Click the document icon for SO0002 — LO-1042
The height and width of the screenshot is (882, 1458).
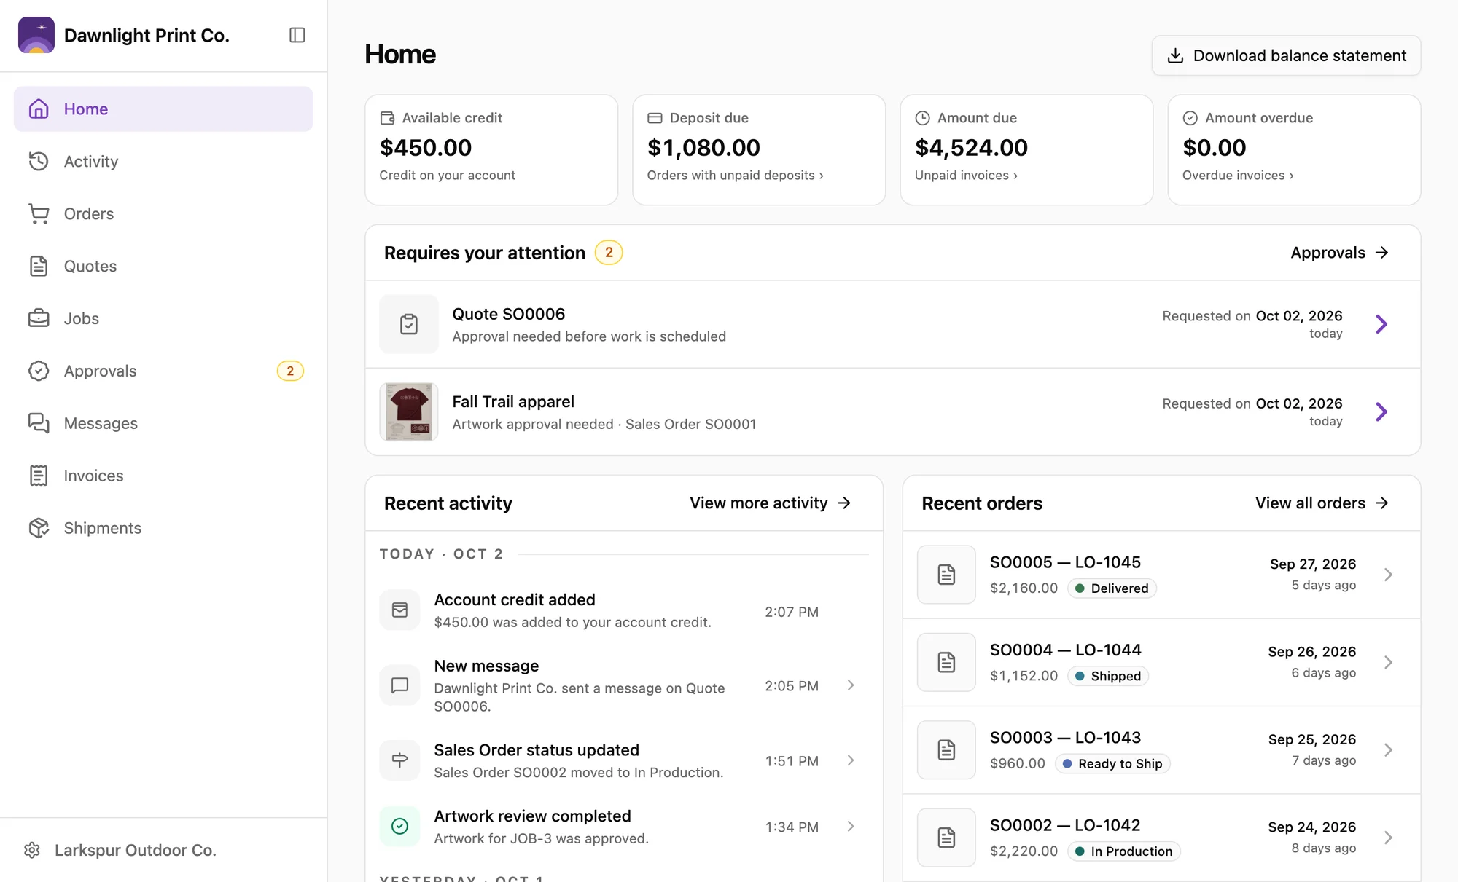[x=946, y=838]
